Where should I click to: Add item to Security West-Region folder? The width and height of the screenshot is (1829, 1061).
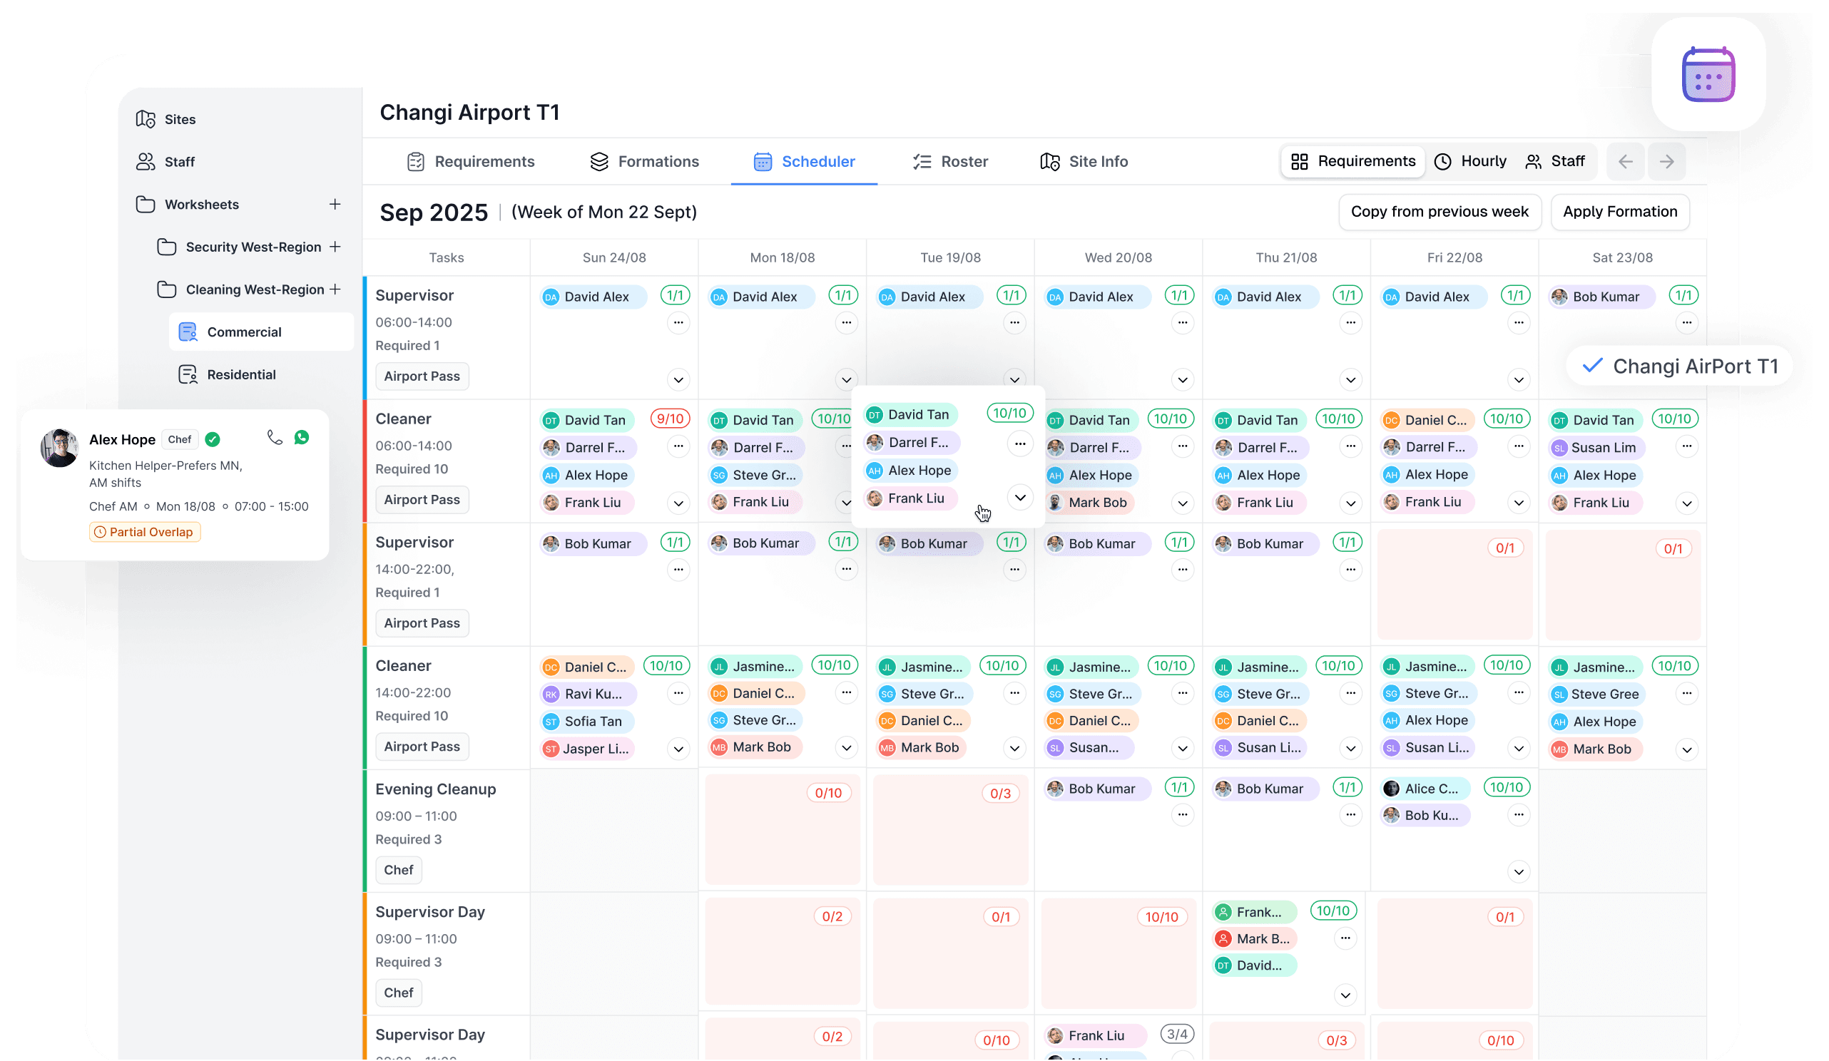click(335, 247)
